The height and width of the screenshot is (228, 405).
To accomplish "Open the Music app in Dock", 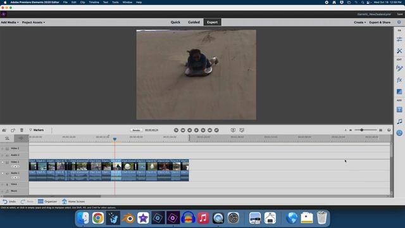I will [x=203, y=218].
